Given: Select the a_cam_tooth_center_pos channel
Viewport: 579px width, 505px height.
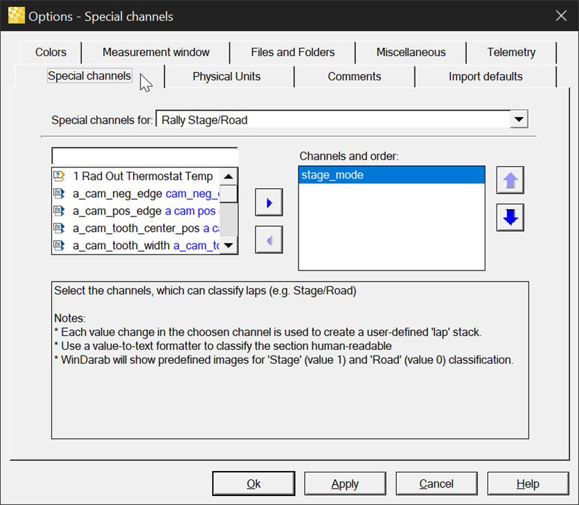Looking at the screenshot, I should (x=136, y=228).
